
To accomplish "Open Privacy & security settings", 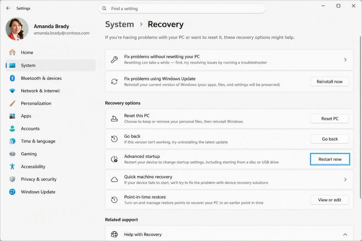I will (x=51, y=179).
